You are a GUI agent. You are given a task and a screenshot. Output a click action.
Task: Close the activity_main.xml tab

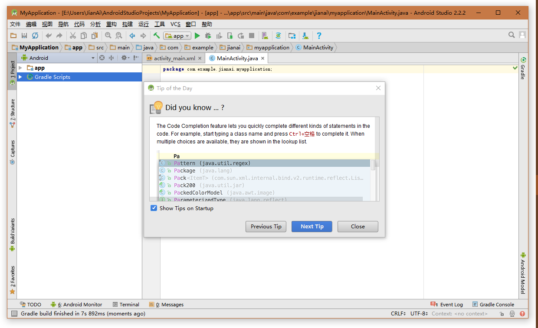(x=200, y=58)
